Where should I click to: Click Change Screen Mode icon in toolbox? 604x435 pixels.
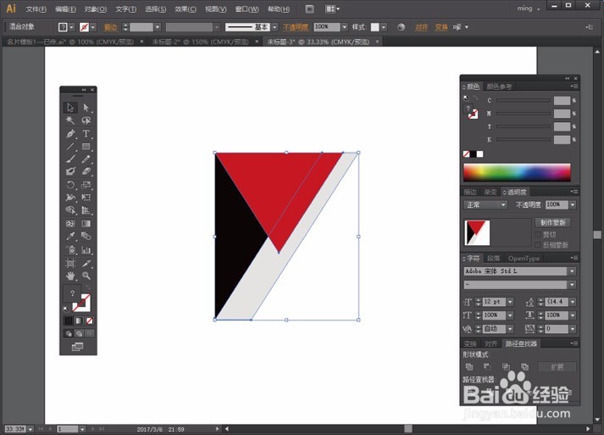tap(77, 347)
